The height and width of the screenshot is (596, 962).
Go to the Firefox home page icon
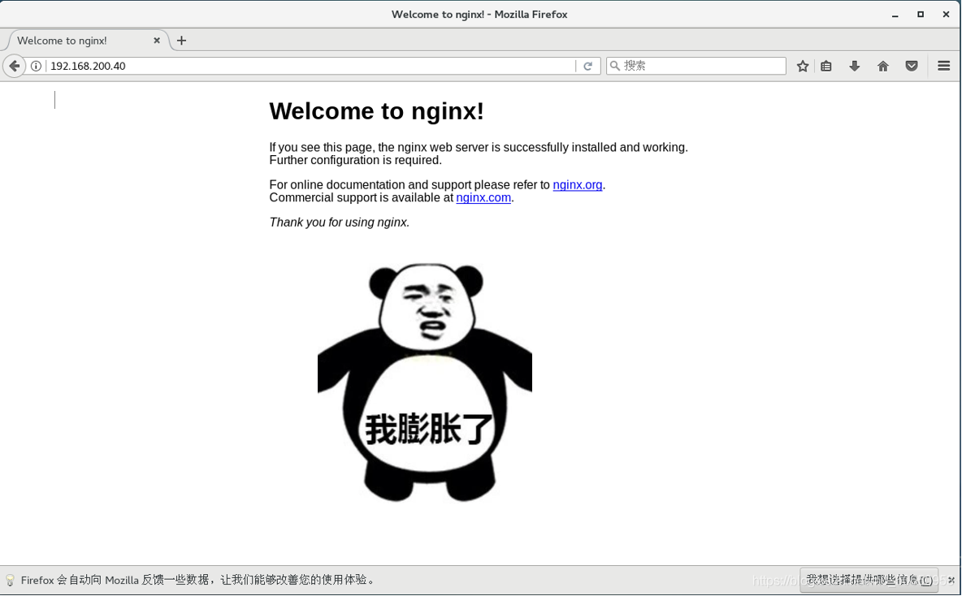tap(883, 67)
